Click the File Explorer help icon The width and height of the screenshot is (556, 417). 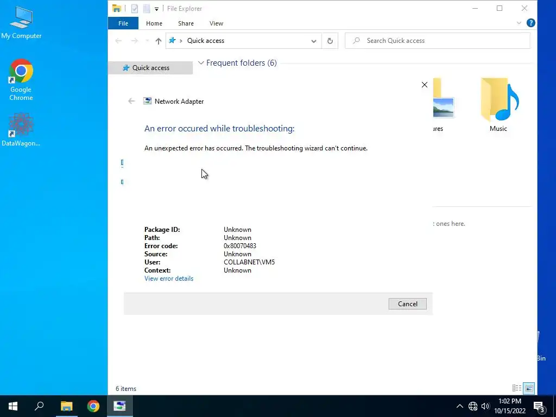[x=530, y=23]
